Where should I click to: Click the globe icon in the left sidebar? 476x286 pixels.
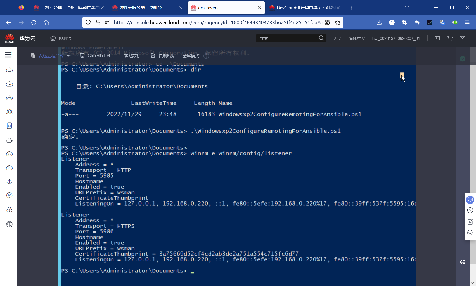(x=10, y=224)
